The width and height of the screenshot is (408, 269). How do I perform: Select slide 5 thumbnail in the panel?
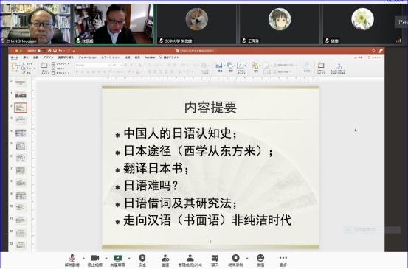pos(21,145)
